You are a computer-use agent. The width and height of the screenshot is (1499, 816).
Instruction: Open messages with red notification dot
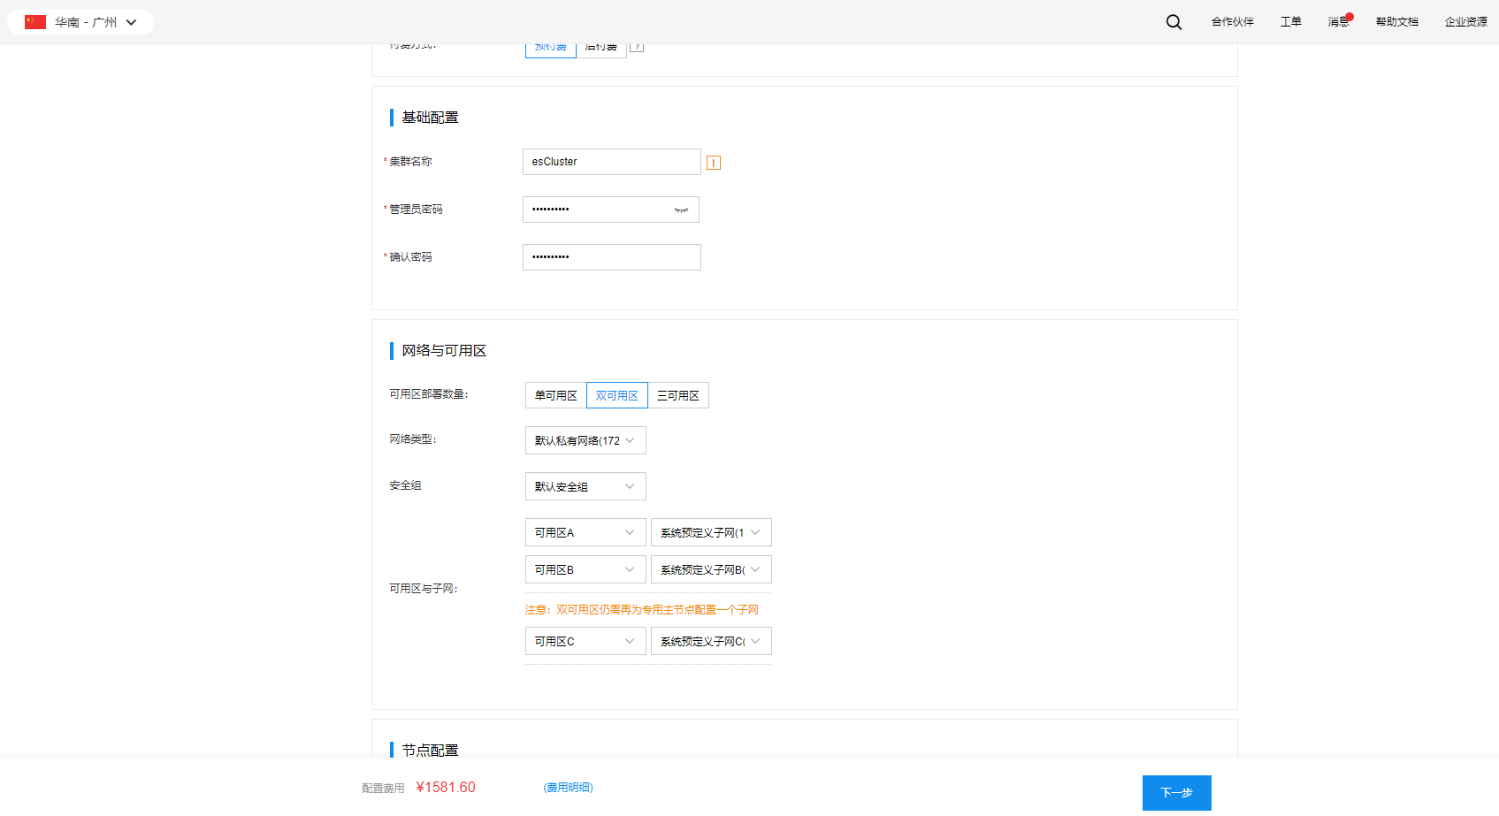(1338, 22)
